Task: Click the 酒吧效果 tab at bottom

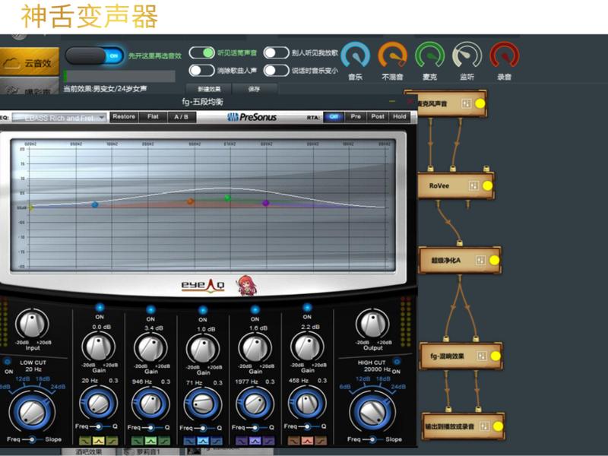Action: pos(89,451)
